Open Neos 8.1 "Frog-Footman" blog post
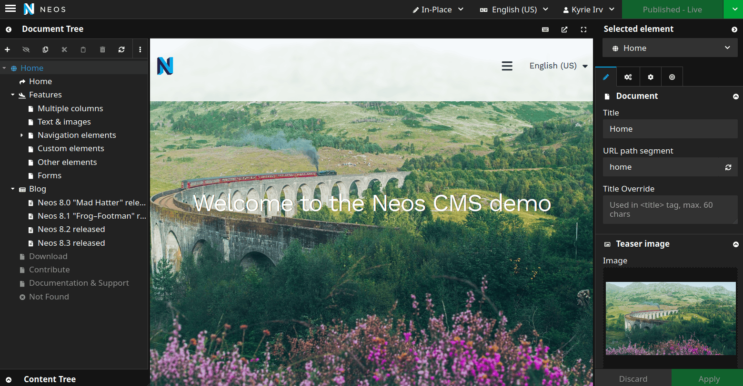 (91, 216)
